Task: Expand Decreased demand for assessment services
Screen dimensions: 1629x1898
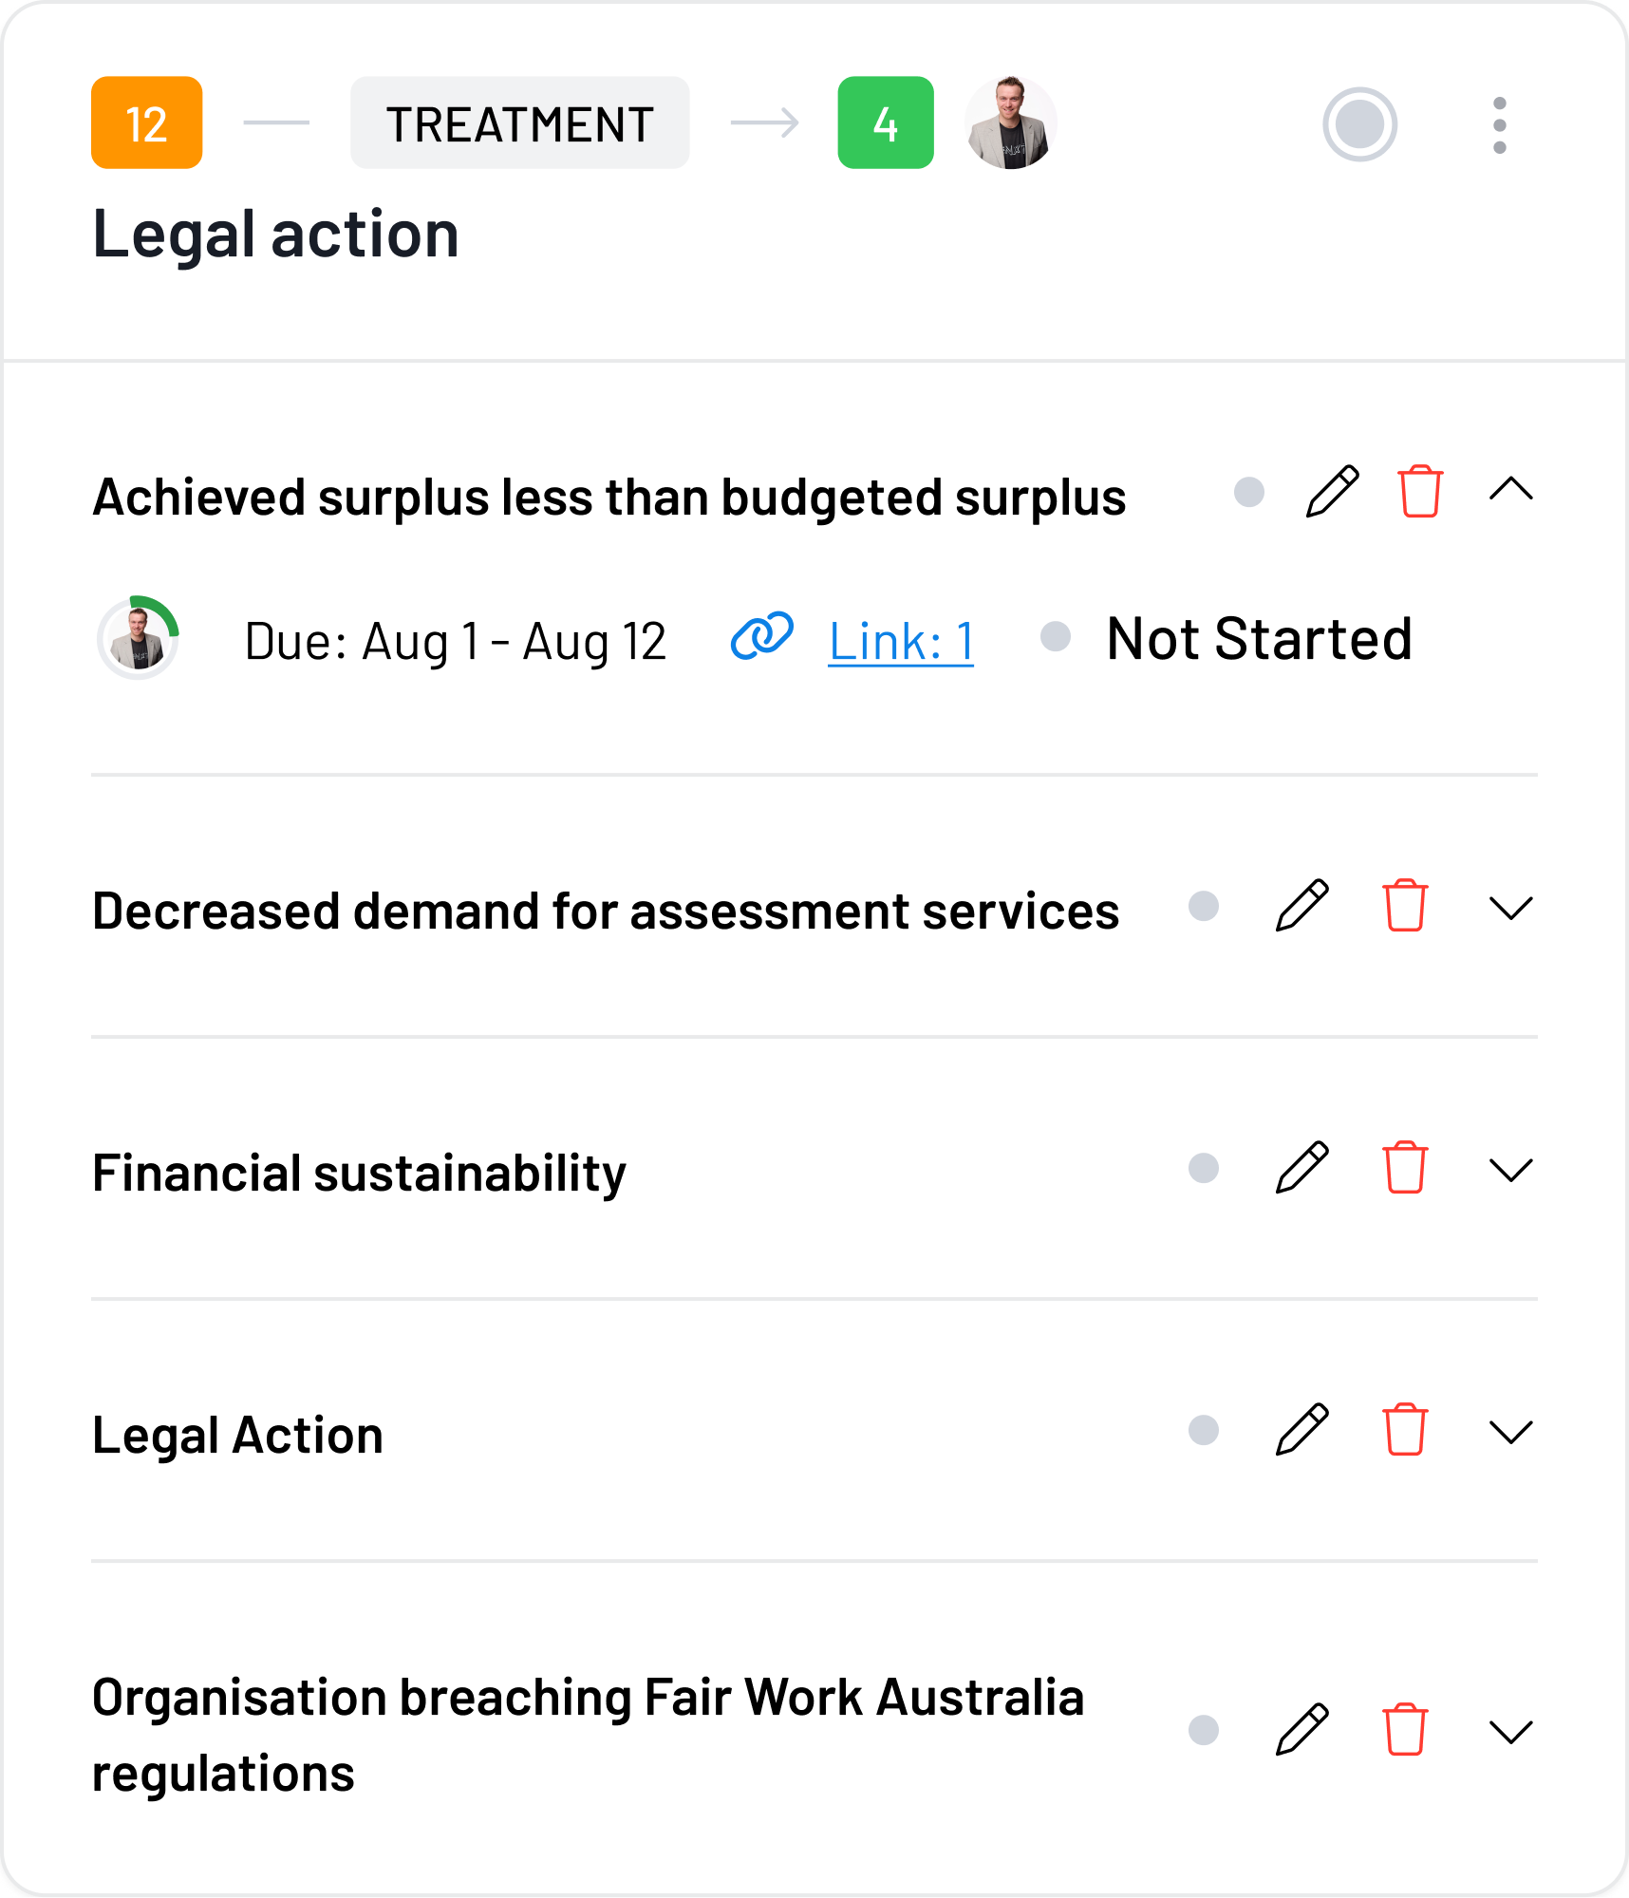Action: (1510, 908)
